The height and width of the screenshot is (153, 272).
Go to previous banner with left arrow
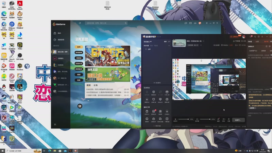pos(87,56)
